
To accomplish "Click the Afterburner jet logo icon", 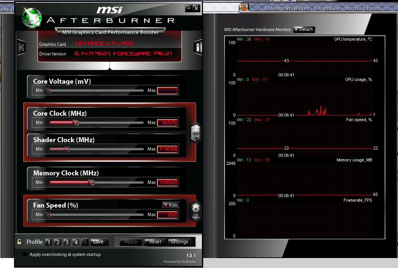I will click(32, 18).
